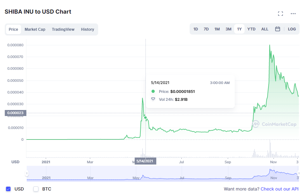Click the left handle of range navigator
Image resolution: width=304 pixels, height=194 pixels.
[27, 173]
